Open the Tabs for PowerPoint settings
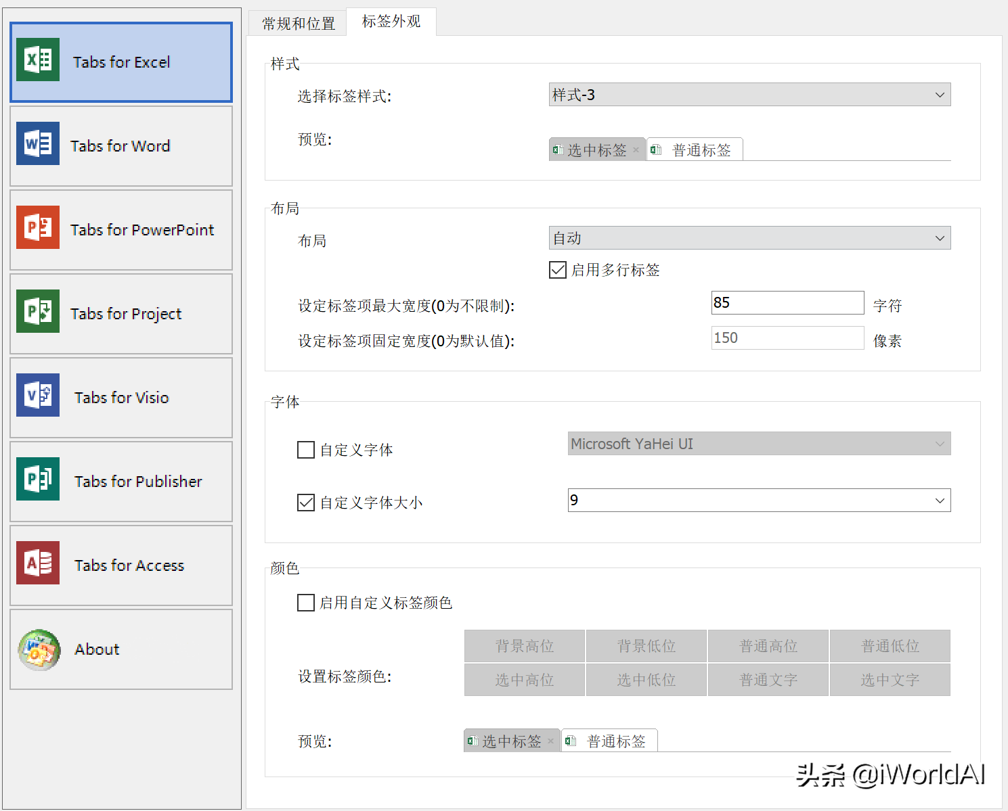The image size is (1008, 811). (121, 230)
